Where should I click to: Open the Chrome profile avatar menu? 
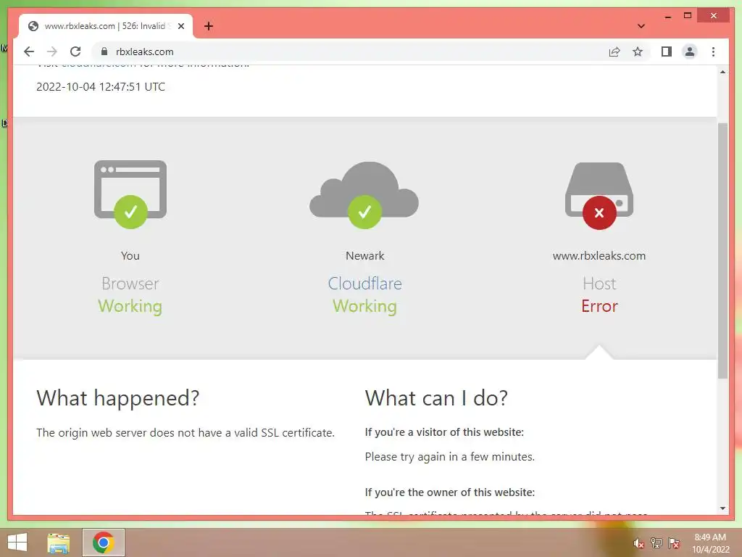(690, 51)
